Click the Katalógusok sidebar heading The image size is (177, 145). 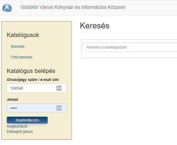tap(23, 35)
